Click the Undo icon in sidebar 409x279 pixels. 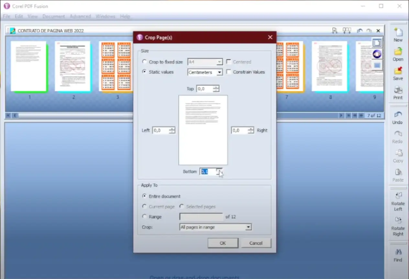point(397,115)
